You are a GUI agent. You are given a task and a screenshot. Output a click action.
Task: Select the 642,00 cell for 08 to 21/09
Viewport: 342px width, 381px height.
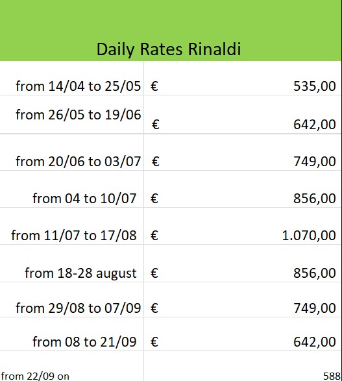pos(243,334)
